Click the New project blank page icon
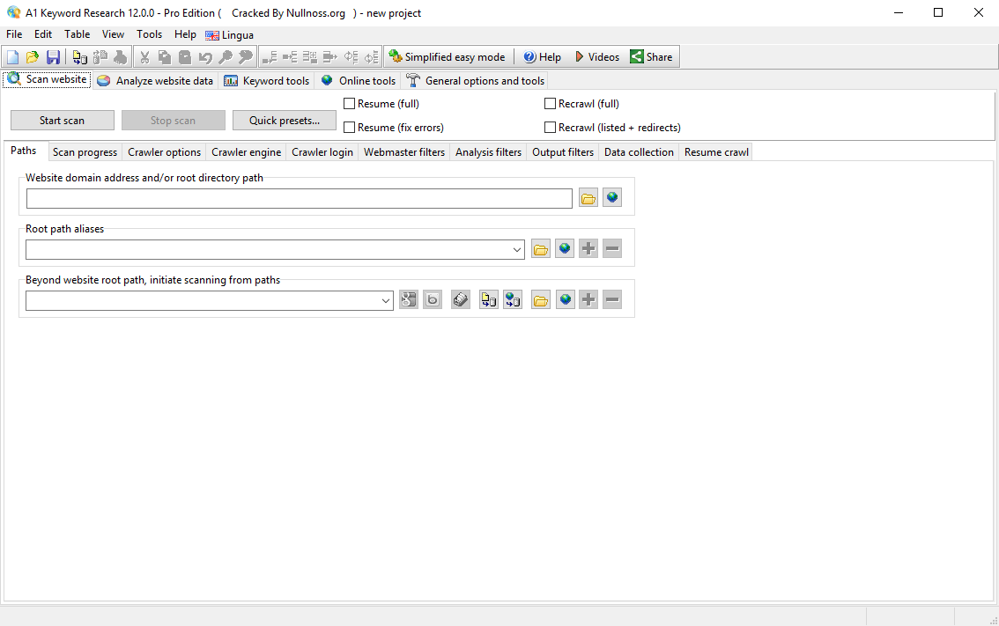The image size is (999, 626). [x=12, y=57]
